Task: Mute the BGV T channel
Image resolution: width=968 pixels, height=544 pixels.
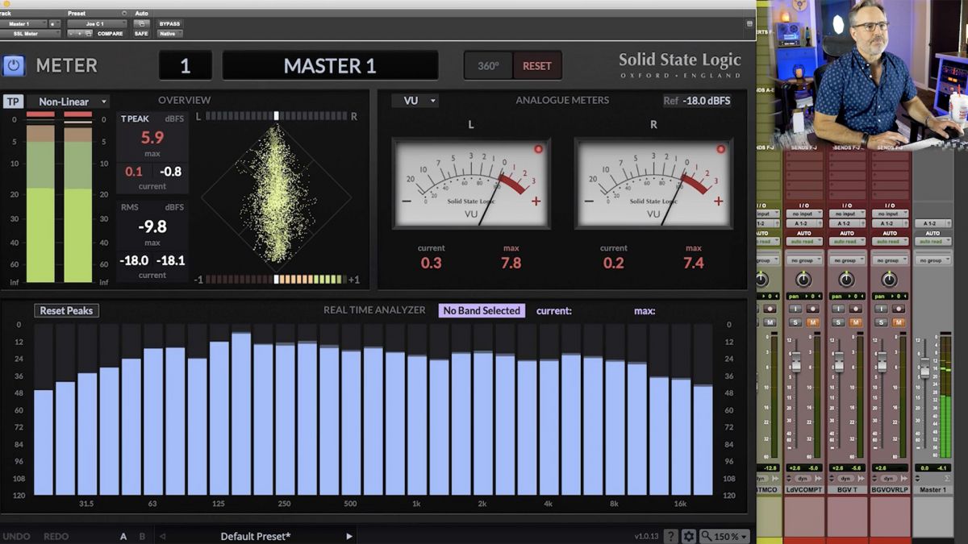Action: pos(856,322)
